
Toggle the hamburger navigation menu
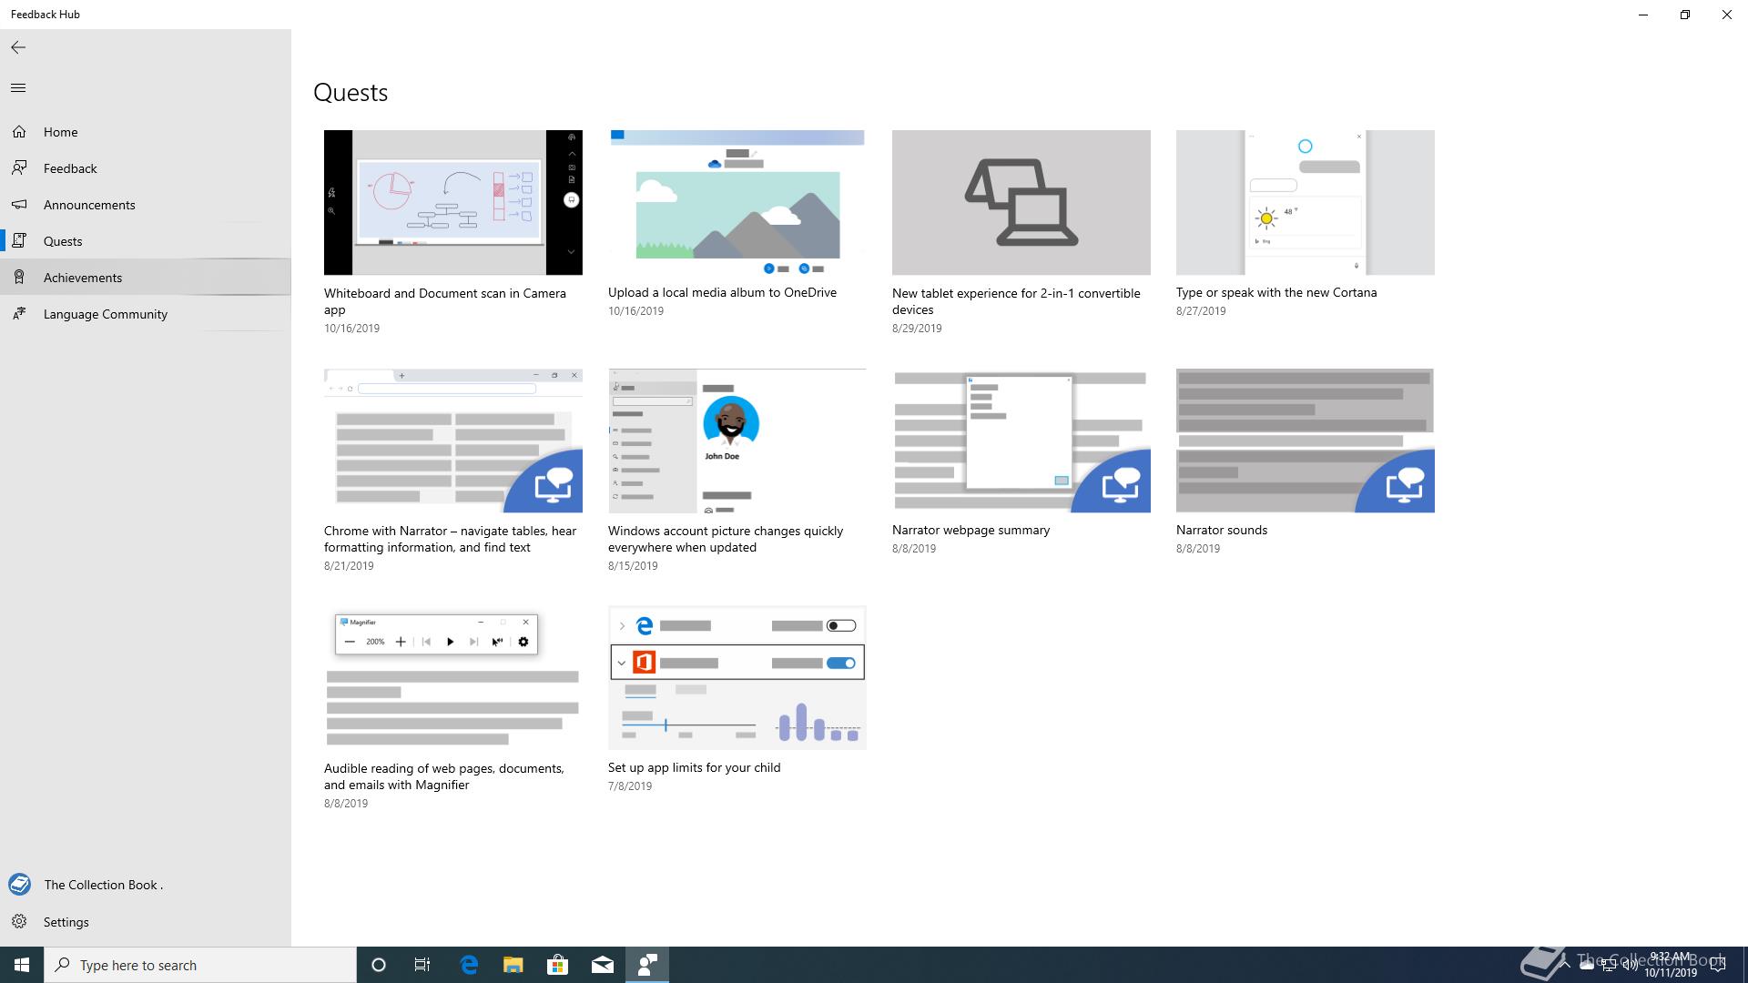pos(18,88)
